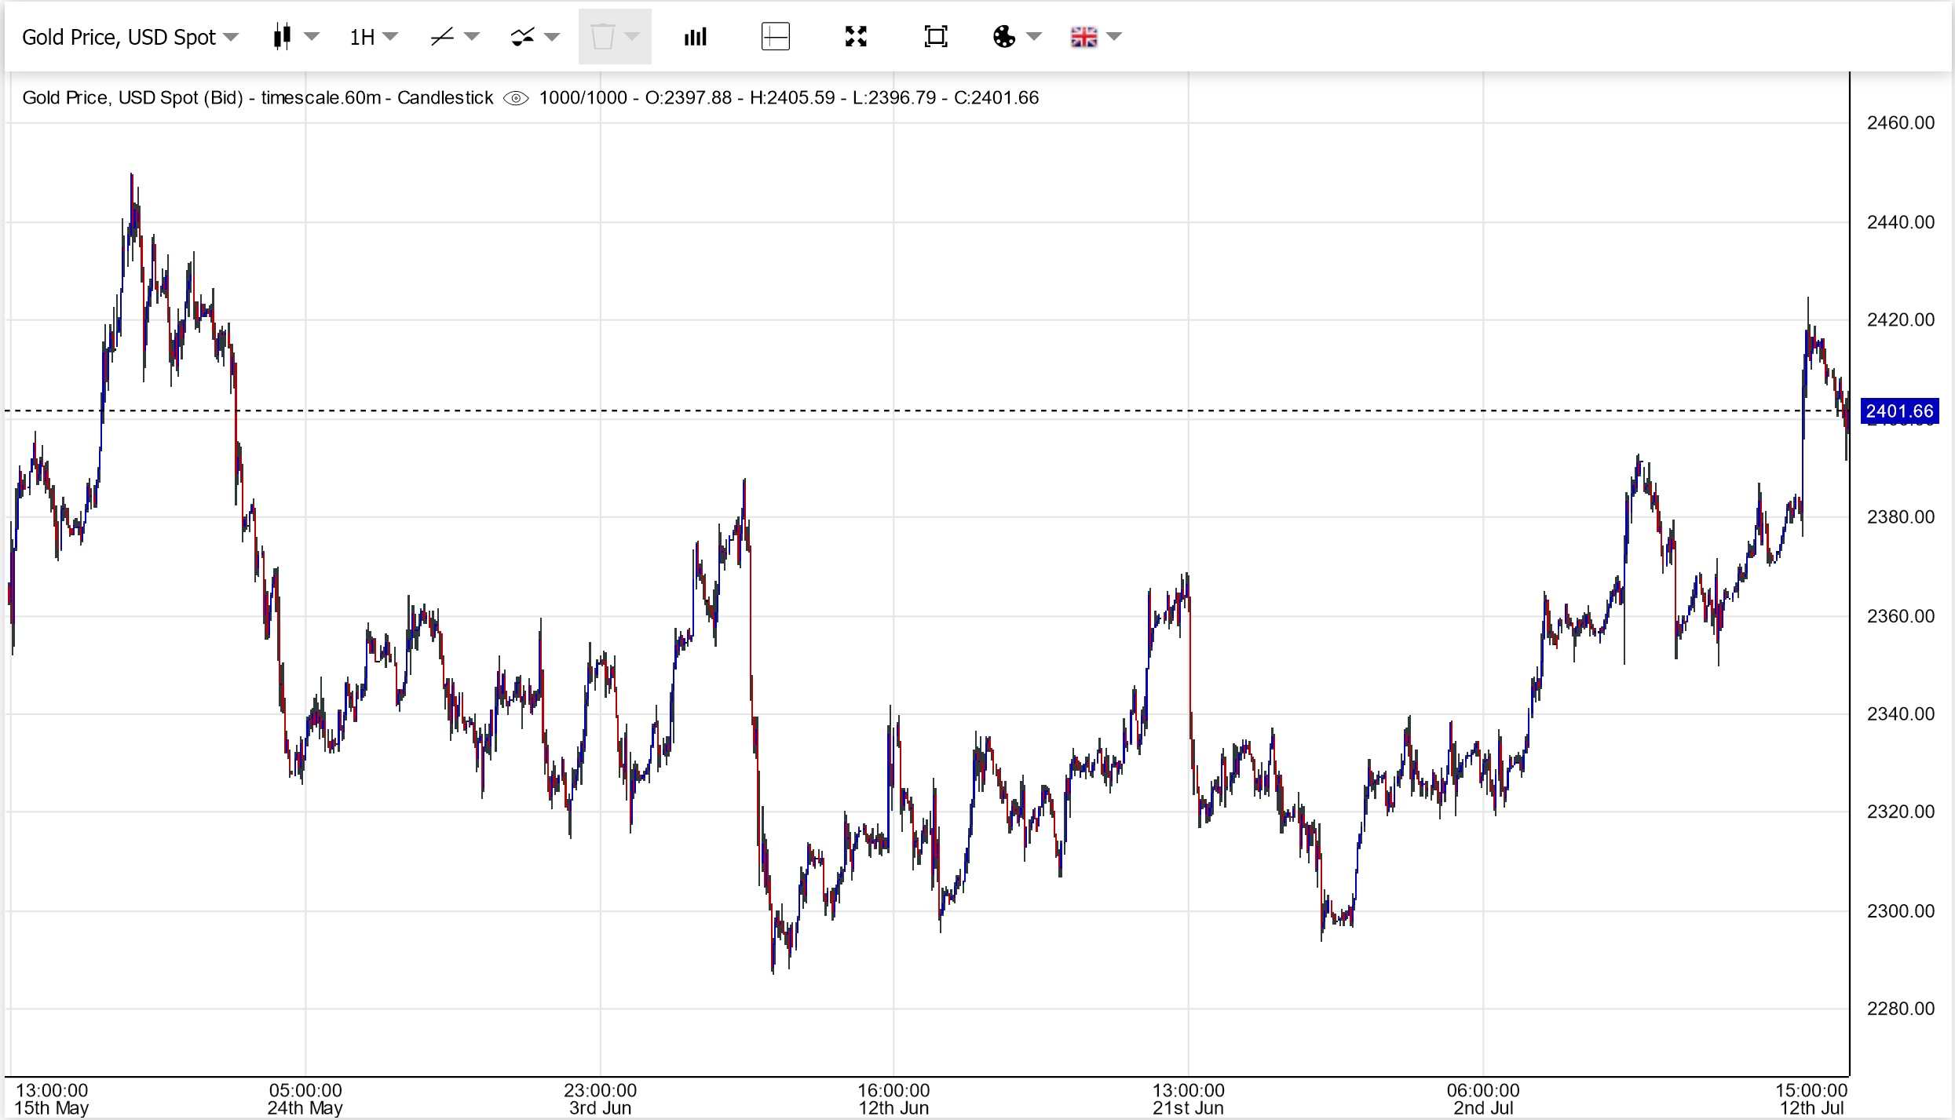Click the 2401.66 current price label
Screen dimensions: 1955x1120
pos(1899,411)
